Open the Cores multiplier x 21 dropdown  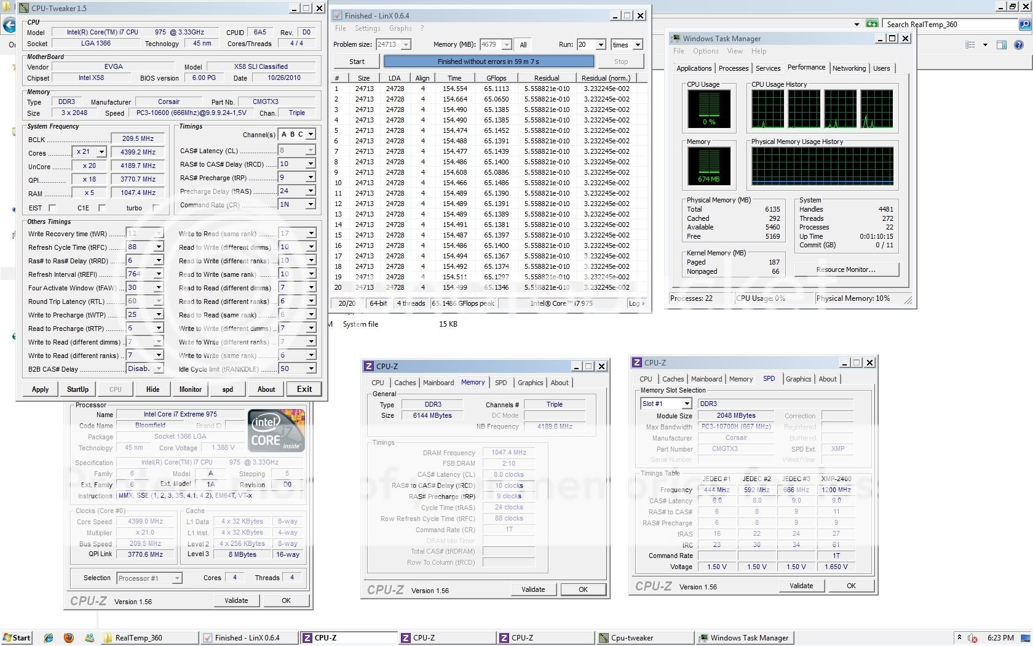click(x=101, y=152)
